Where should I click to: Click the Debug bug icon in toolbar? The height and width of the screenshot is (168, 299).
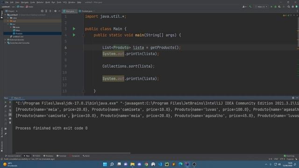[275, 7]
